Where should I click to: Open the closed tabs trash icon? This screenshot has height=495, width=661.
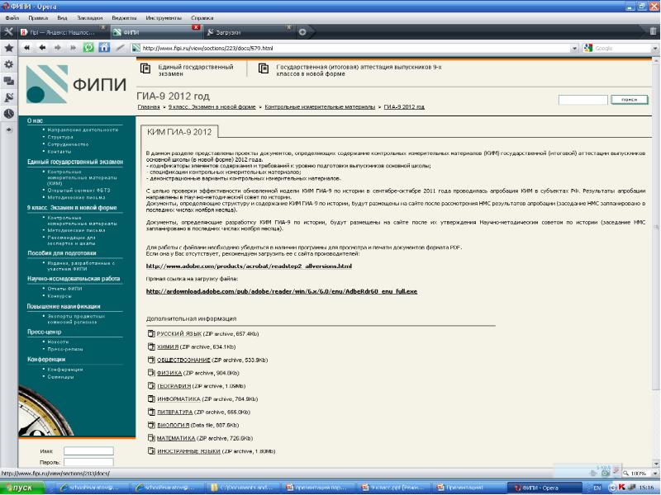[x=653, y=31]
